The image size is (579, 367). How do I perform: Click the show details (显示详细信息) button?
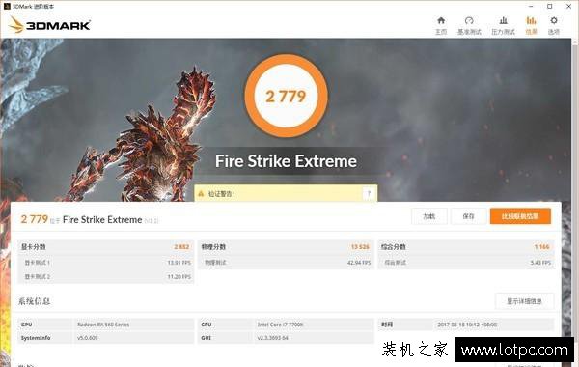pos(524,301)
